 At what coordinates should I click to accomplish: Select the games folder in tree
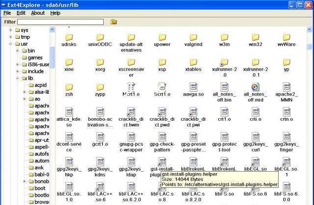34,58
